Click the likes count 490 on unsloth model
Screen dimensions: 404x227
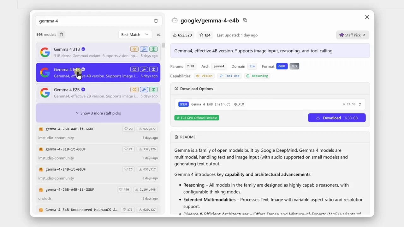(124, 189)
